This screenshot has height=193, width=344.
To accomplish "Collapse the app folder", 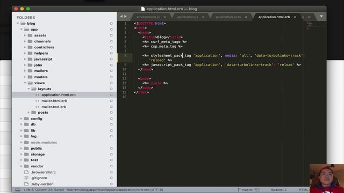I will coord(21,29).
